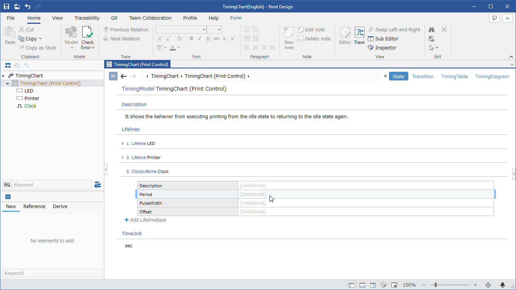Click Add LifelineBase
Image resolution: width=516 pixels, height=290 pixels.
pyautogui.click(x=146, y=220)
